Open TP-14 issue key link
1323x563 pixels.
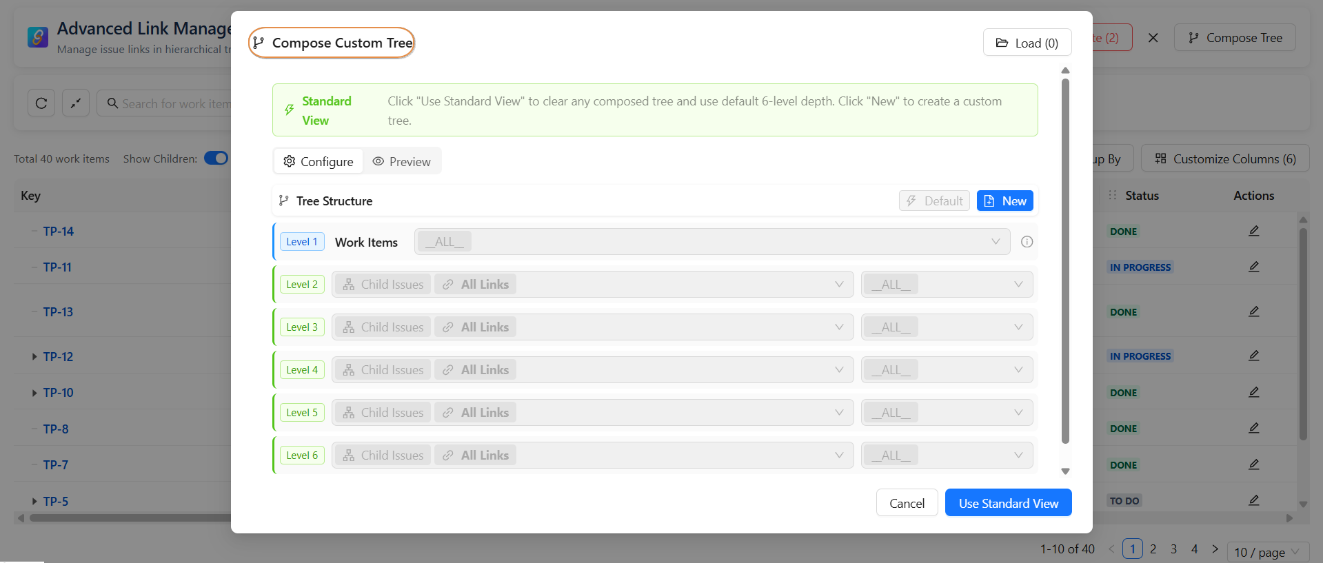coord(58,232)
